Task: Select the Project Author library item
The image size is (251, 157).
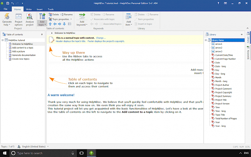Action: (222, 85)
